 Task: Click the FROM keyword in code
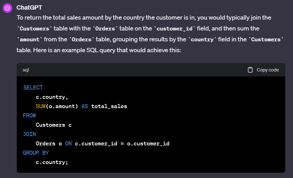point(29,116)
